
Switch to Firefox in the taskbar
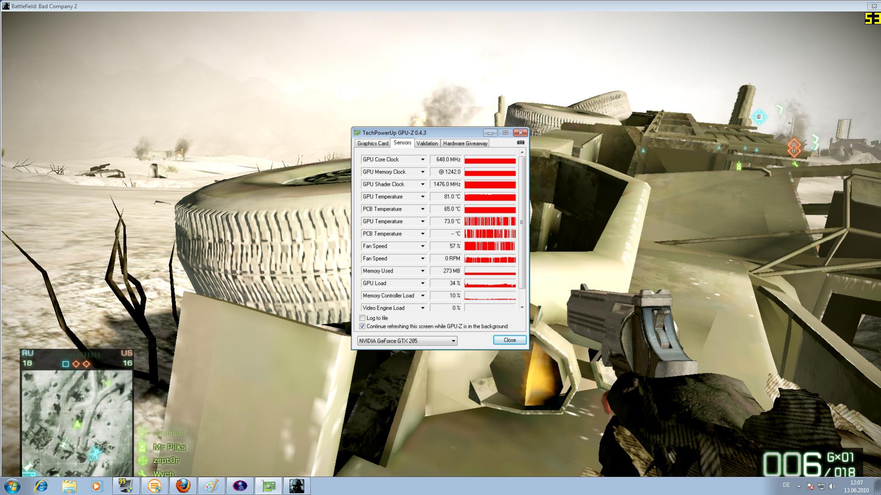click(x=183, y=486)
